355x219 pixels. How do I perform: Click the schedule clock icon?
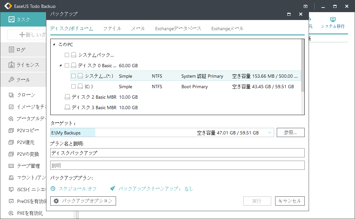point(53,189)
